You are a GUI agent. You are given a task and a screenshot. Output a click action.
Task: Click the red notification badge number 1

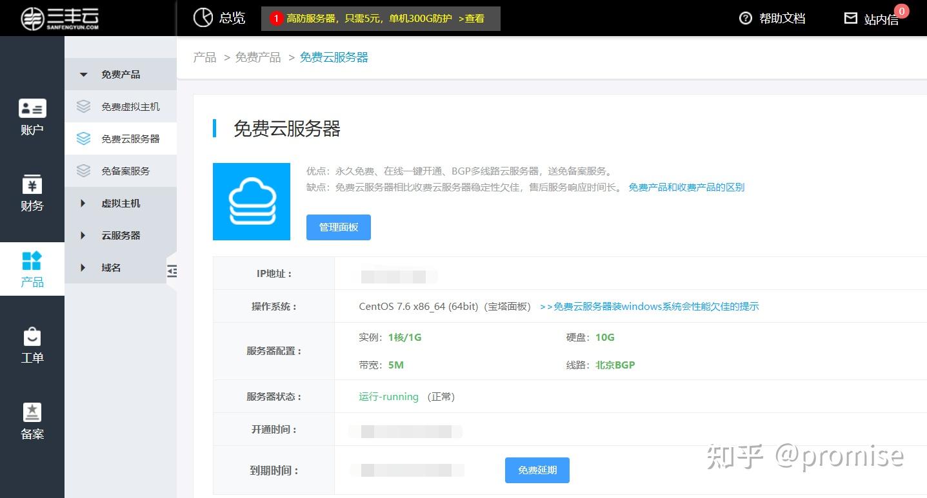click(276, 19)
